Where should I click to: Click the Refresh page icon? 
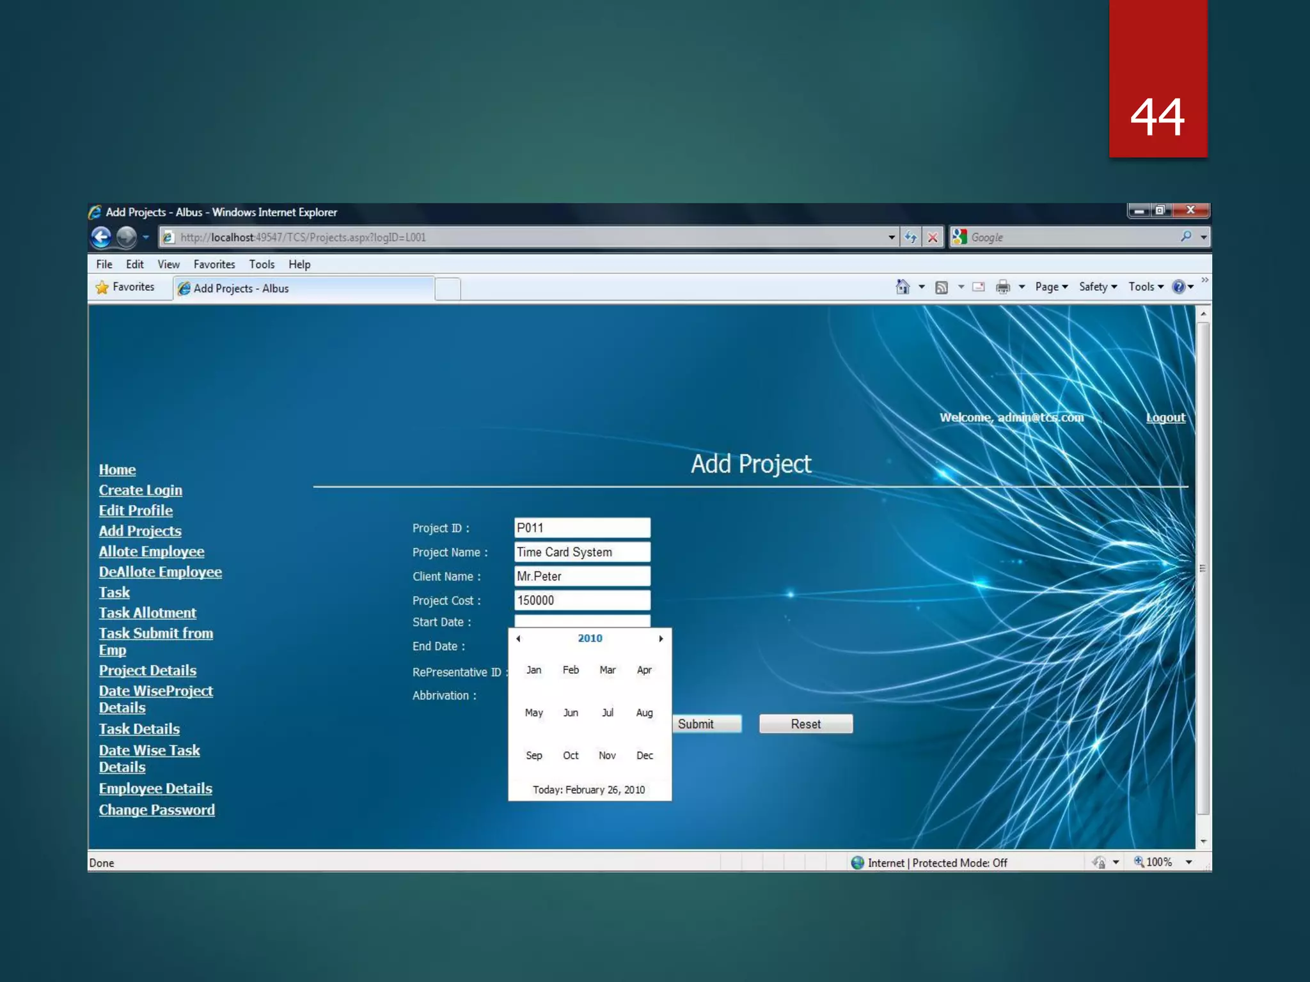point(910,237)
